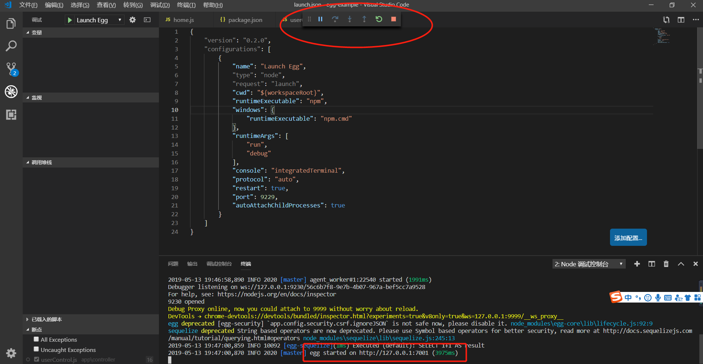Stop debugging with the red square
703x364 pixels.
394,19
